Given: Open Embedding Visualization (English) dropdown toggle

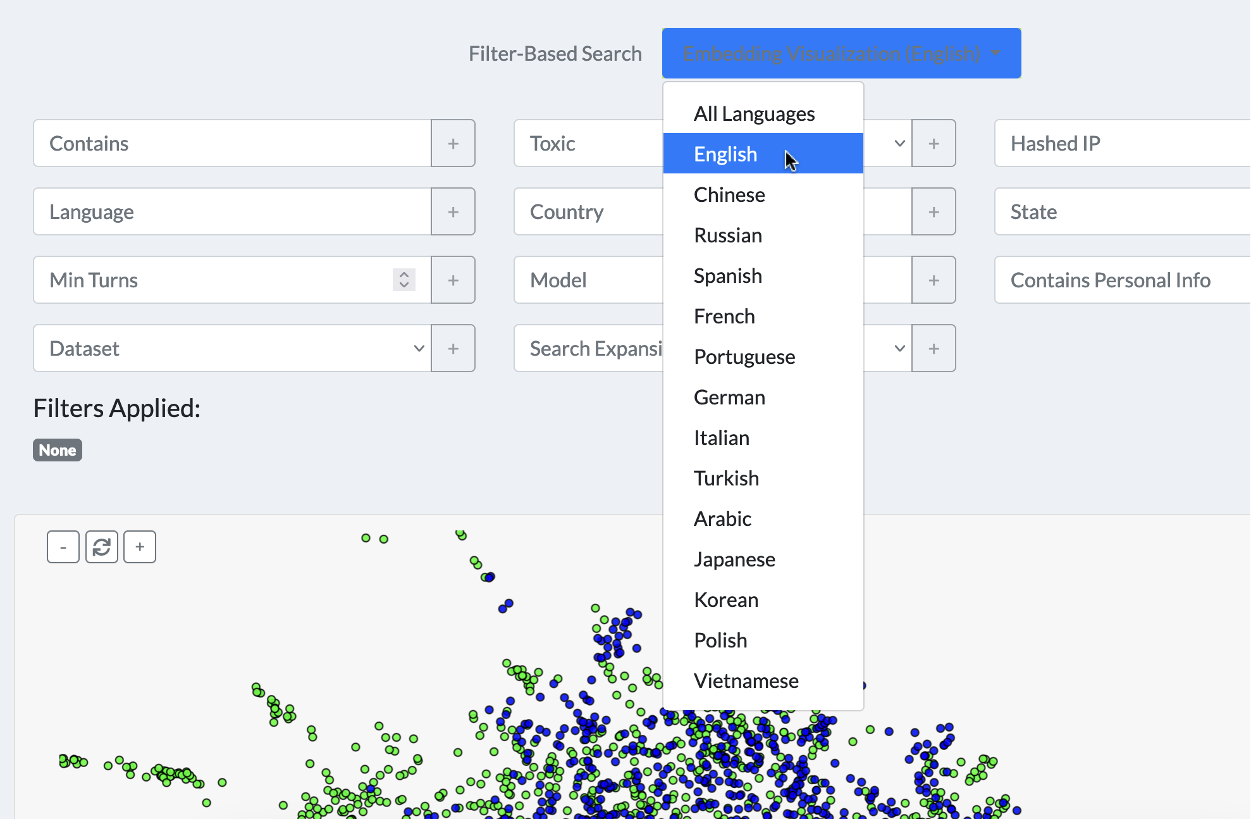Looking at the screenshot, I should 841,54.
